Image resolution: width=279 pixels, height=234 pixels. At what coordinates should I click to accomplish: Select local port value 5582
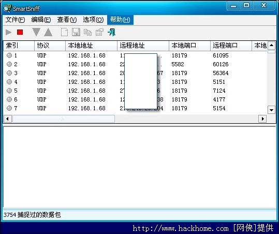[x=178, y=64]
